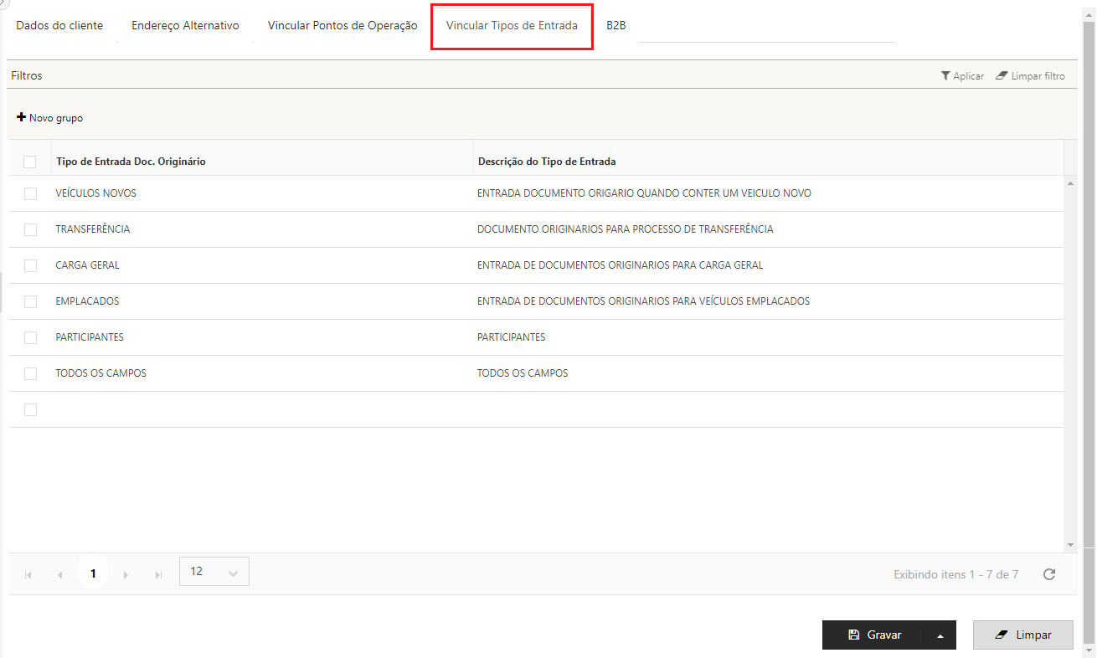
Task: Click the Limpar button
Action: (1023, 635)
